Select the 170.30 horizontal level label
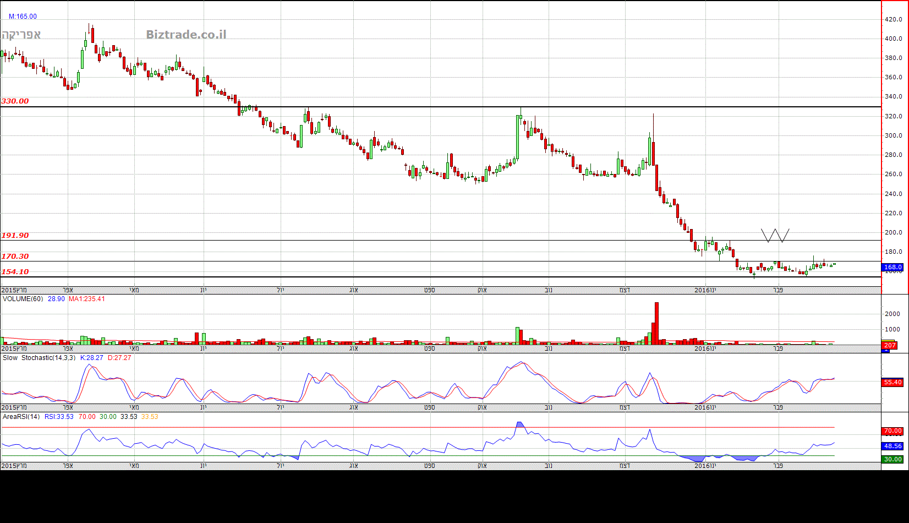 [15, 257]
